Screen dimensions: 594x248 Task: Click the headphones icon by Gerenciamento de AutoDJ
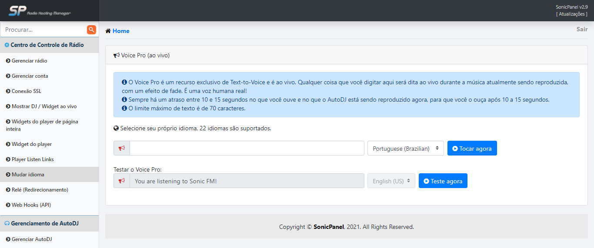point(7,223)
